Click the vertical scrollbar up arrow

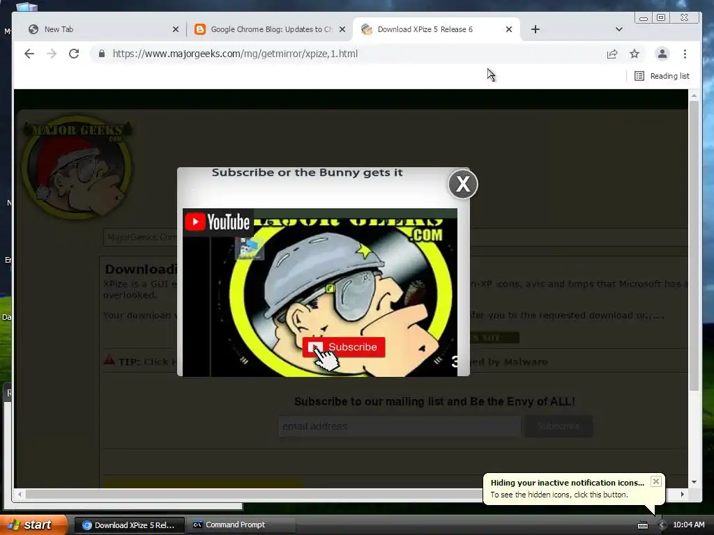point(694,95)
